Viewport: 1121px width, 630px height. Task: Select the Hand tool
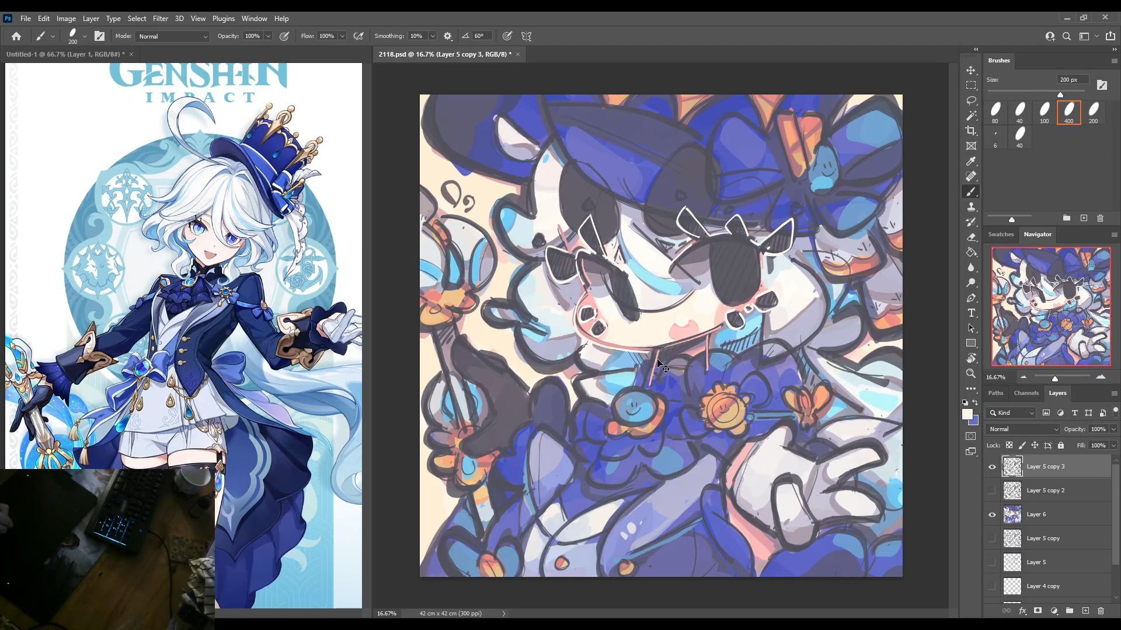pyautogui.click(x=971, y=358)
